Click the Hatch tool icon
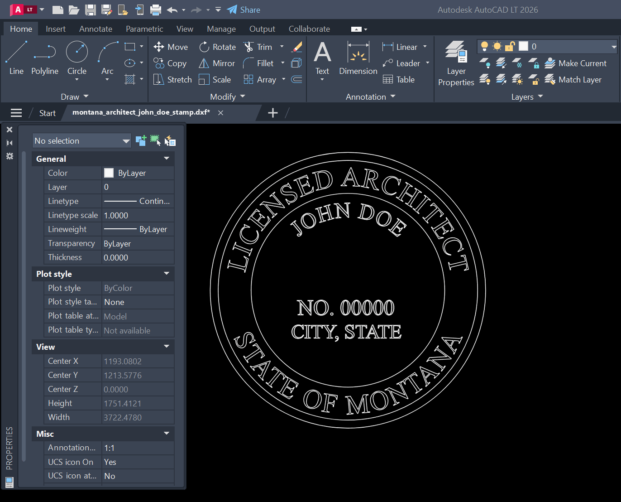The height and width of the screenshot is (502, 621). click(130, 79)
